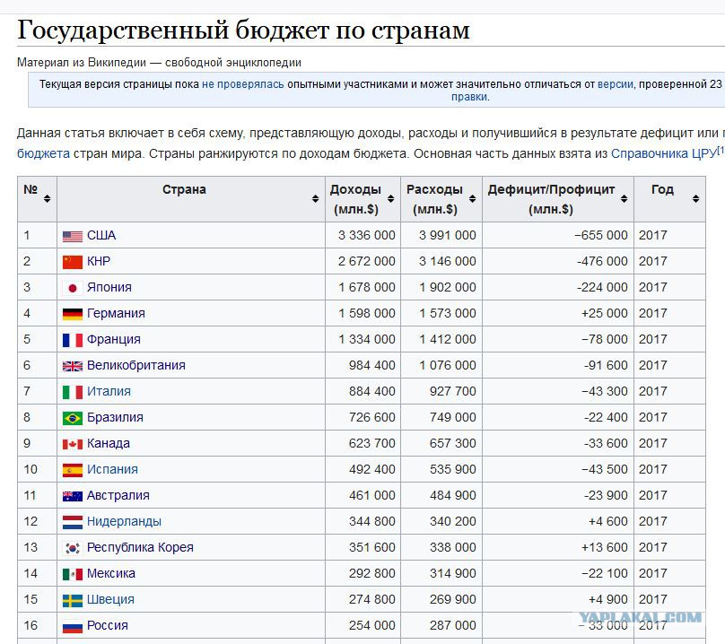Sort by Год column sort arrows

point(695,199)
